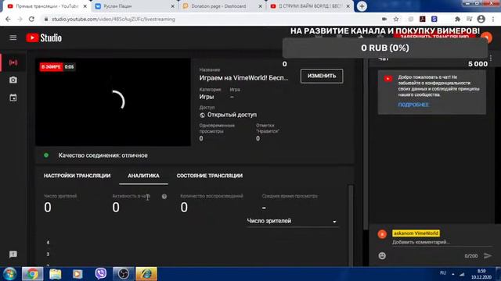The image size is (501, 281).
Task: Open the webcam camera icon in the sidebar
Action: [13, 80]
